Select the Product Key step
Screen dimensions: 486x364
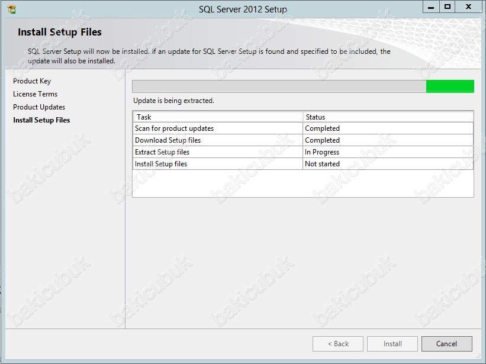pos(32,81)
